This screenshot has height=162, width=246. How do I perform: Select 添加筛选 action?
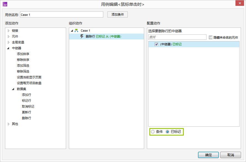[23, 66]
